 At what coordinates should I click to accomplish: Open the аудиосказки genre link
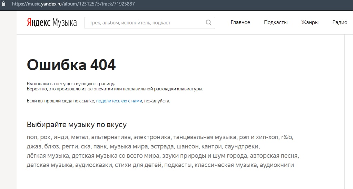[94, 165]
